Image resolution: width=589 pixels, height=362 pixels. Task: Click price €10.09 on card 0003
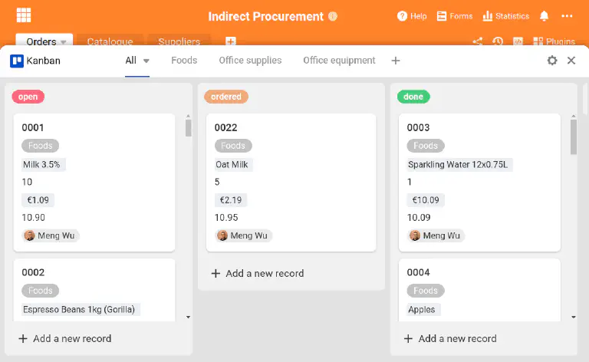point(426,200)
